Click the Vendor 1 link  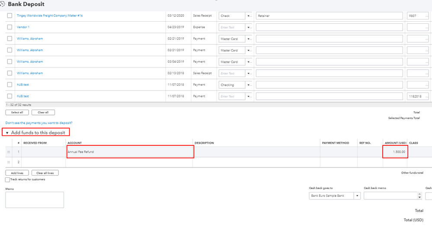coord(23,27)
